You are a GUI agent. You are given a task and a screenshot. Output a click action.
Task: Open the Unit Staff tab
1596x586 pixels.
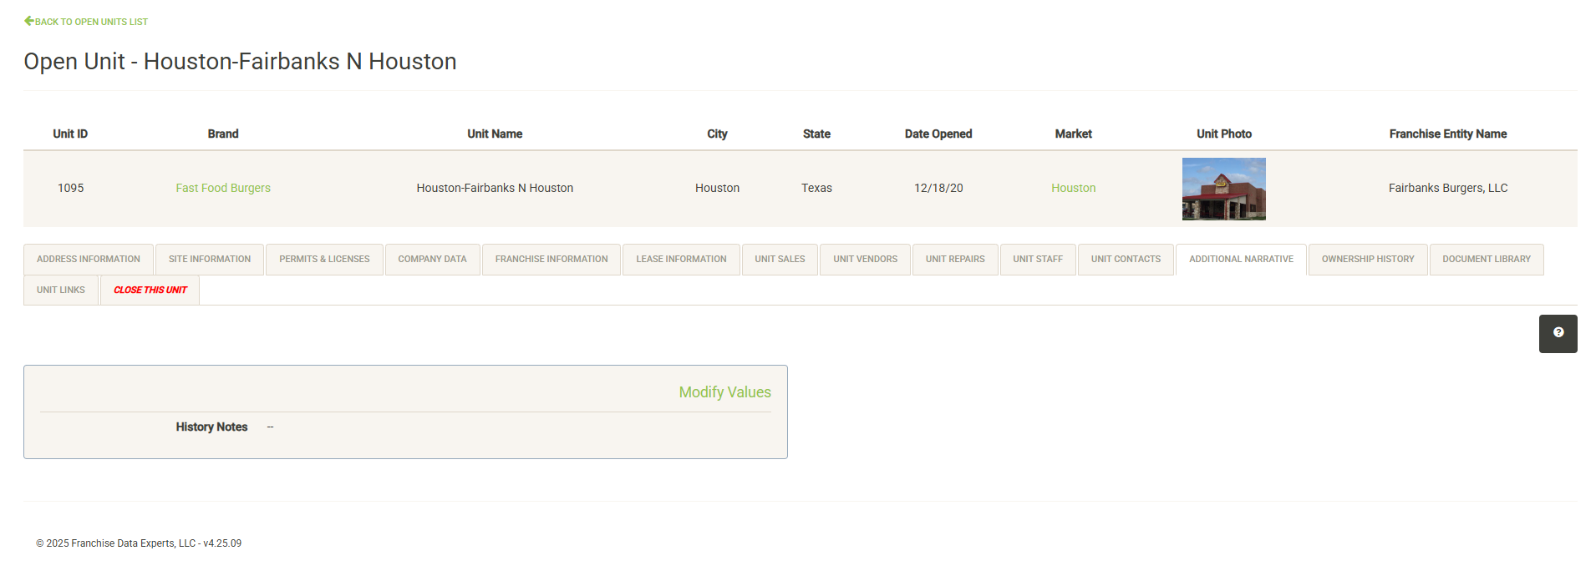pyautogui.click(x=1038, y=260)
